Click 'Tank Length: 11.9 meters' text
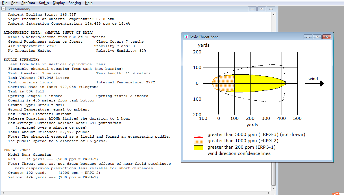 (x=123, y=73)
